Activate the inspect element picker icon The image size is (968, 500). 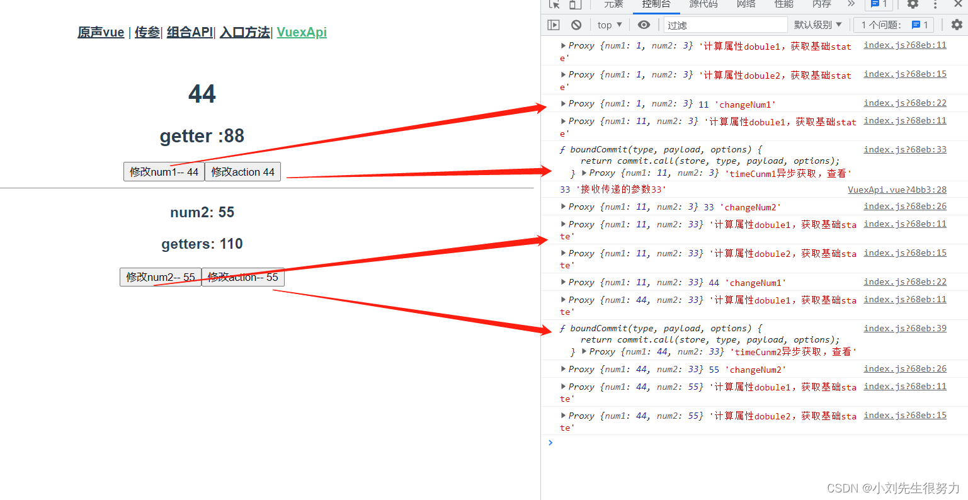pos(554,4)
